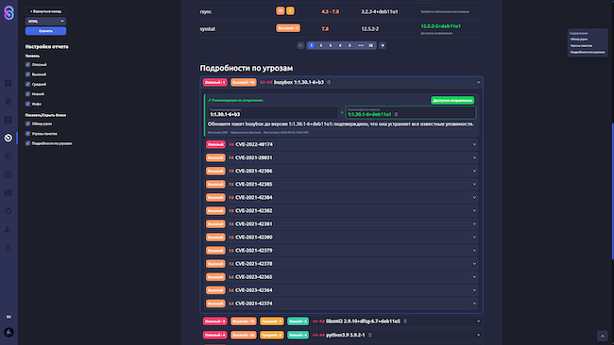The height and width of the screenshot is (345, 614).
Task: Expand the libxml2 package threats
Action: point(478,321)
